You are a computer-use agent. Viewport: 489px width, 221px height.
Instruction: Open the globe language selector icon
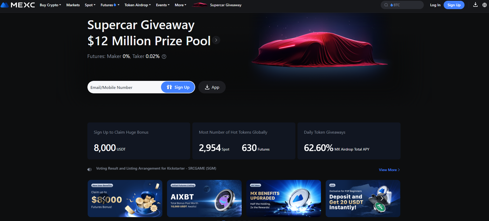click(485, 5)
